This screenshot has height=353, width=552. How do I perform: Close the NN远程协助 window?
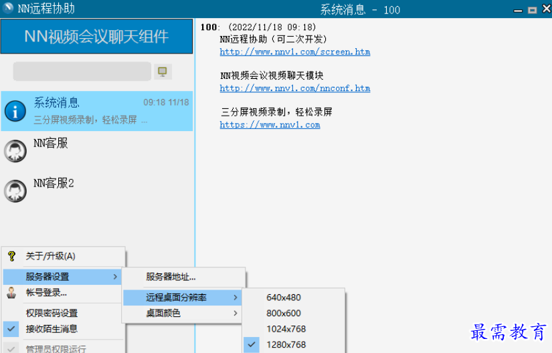pos(547,9)
